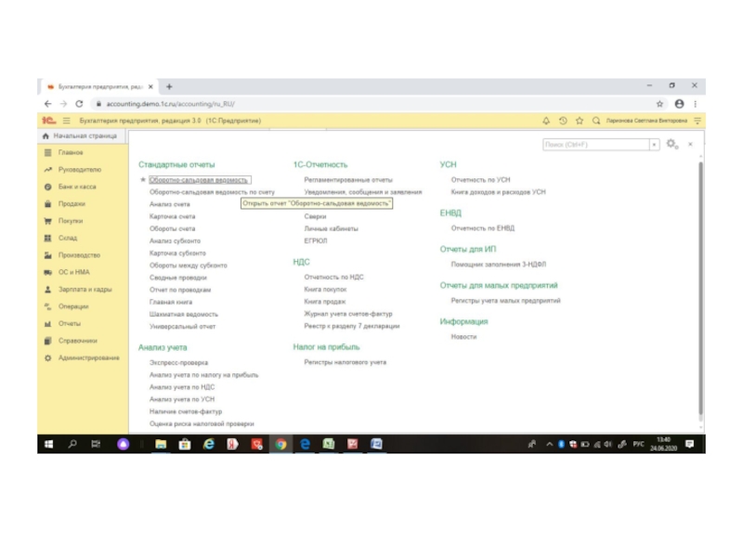743x557 pixels.
Task: Open the user service menu right of username
Action: pyautogui.click(x=697, y=121)
